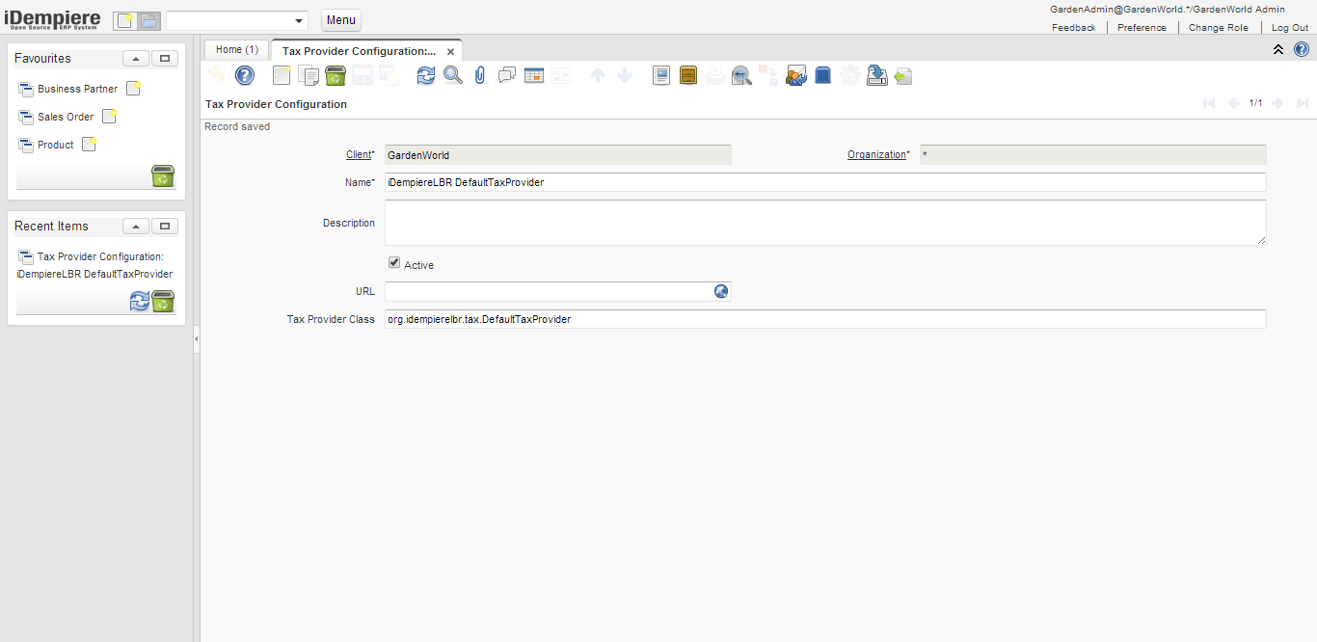Open the Change Role link
1317x642 pixels.
point(1218,28)
